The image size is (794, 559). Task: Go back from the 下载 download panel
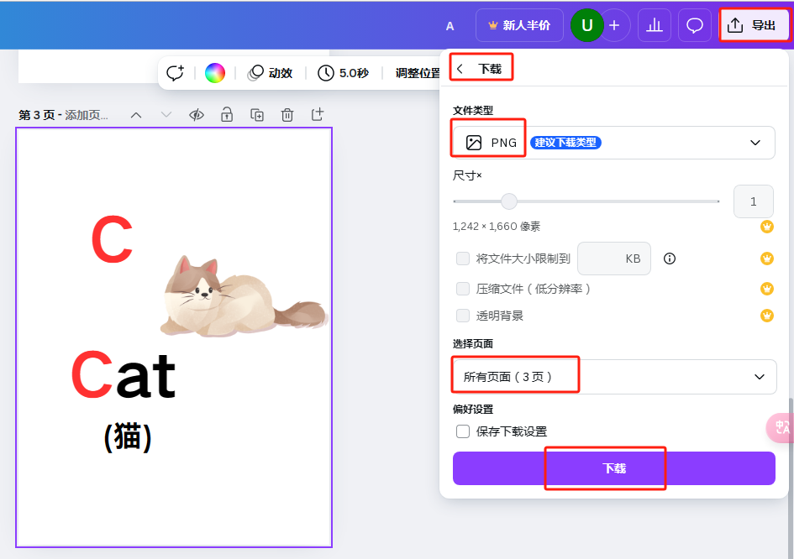coord(460,69)
